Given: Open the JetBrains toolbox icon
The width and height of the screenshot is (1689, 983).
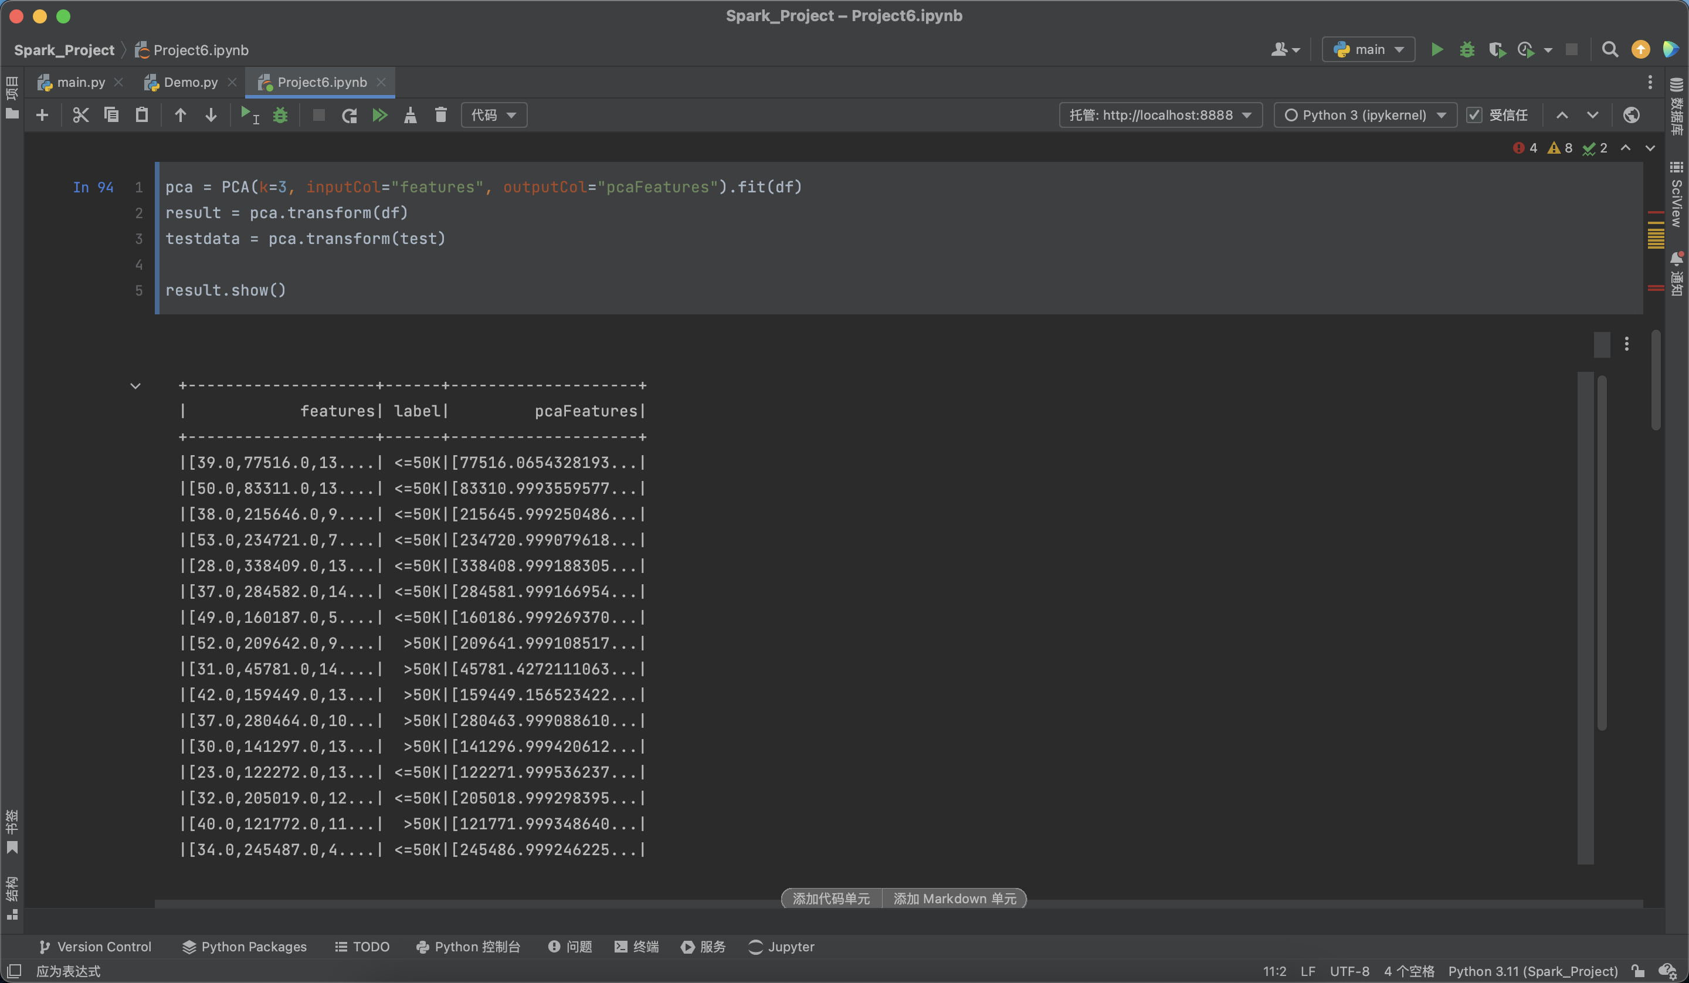Looking at the screenshot, I should tap(1671, 50).
